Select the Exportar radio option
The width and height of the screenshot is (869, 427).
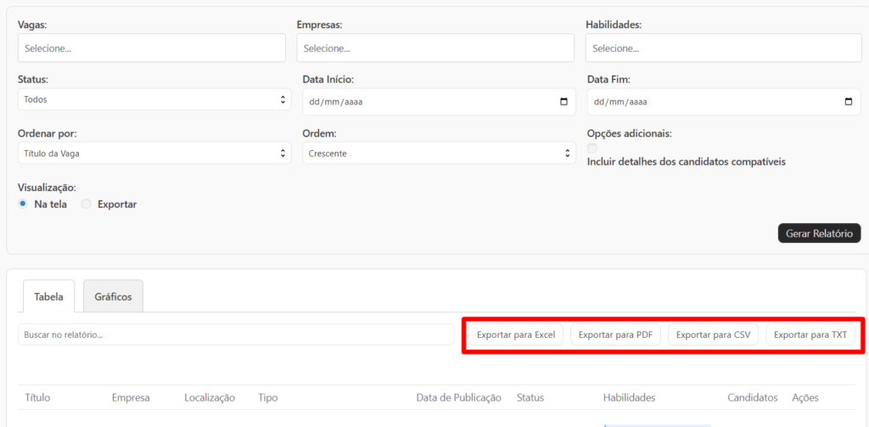click(x=86, y=204)
